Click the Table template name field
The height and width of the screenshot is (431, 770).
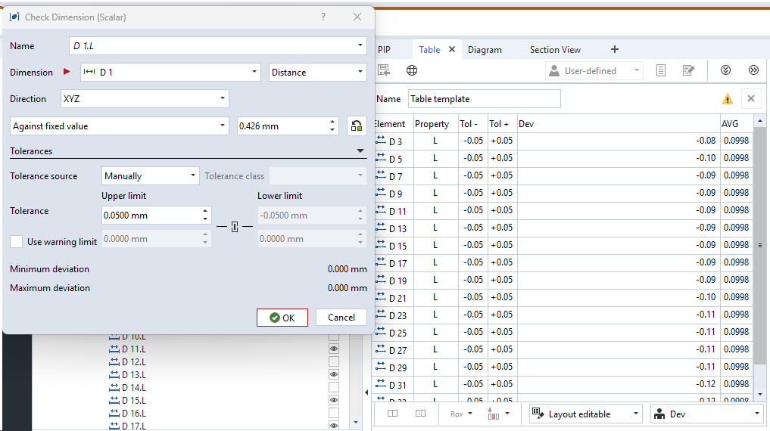[485, 99]
